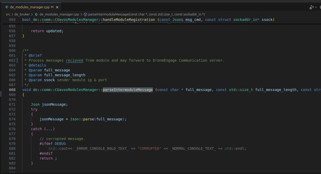Select line number 656 in the gutter
The height and width of the screenshot is (174, 321).
12,31
